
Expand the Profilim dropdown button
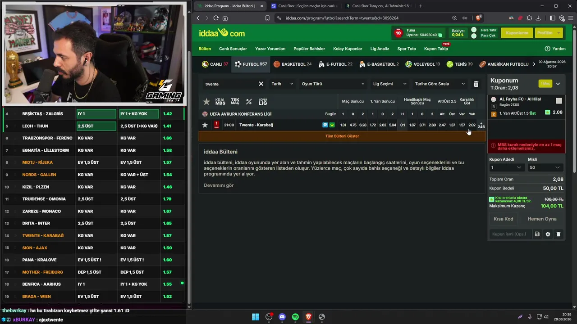click(549, 33)
